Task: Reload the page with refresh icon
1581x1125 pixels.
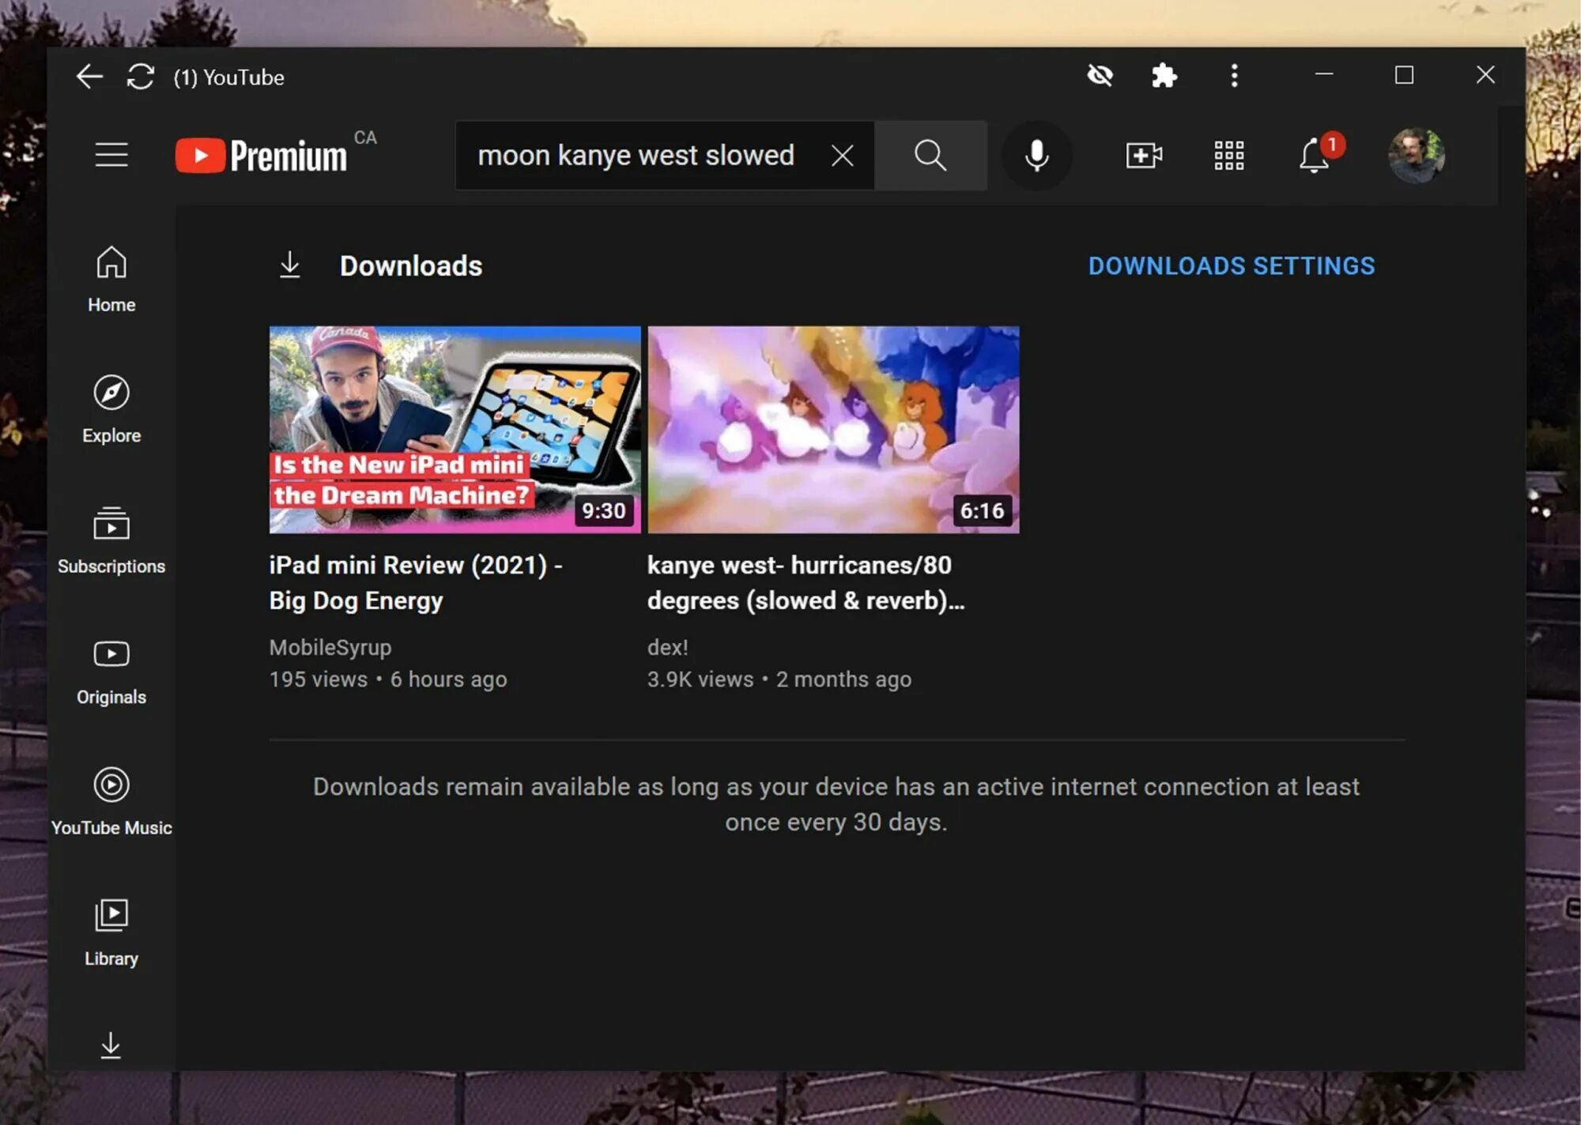Action: (x=141, y=77)
